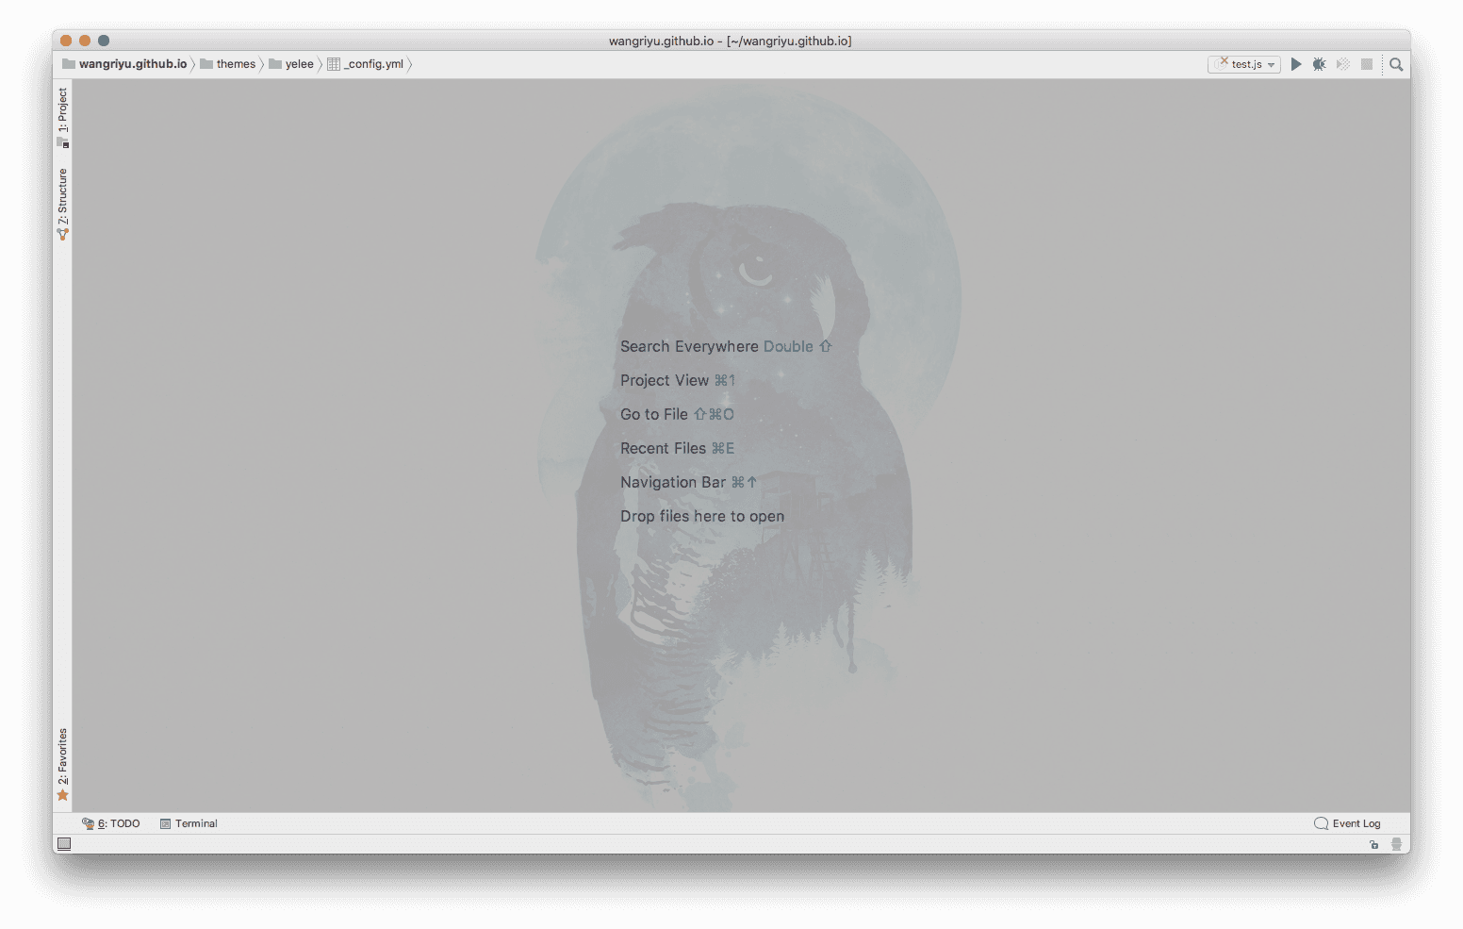
Task: Open the TODO tool window
Action: pyautogui.click(x=111, y=823)
